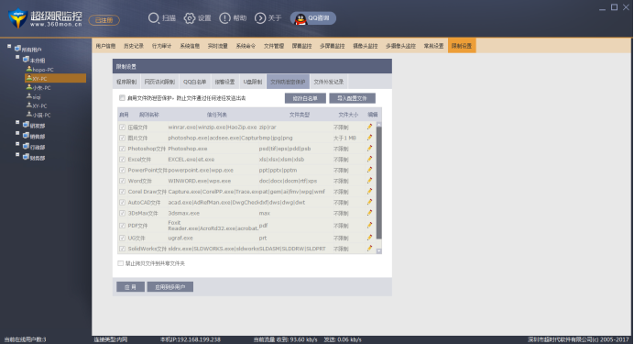The width and height of the screenshot is (634, 344).
Task: Switch to 程序限制 sub-tab
Action: point(126,82)
